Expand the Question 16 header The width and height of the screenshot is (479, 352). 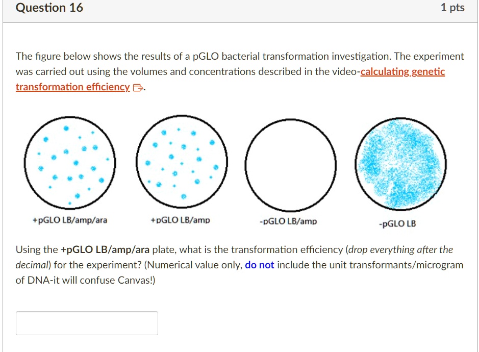(50, 8)
